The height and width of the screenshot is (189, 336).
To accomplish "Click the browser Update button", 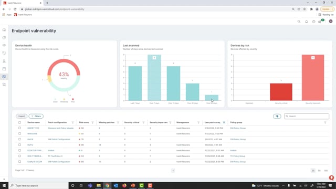I will [x=327, y=9].
